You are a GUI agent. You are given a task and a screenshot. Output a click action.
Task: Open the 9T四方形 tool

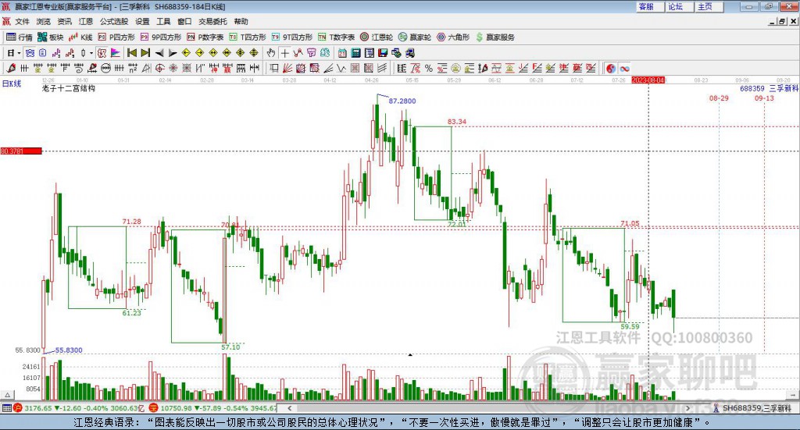click(292, 37)
